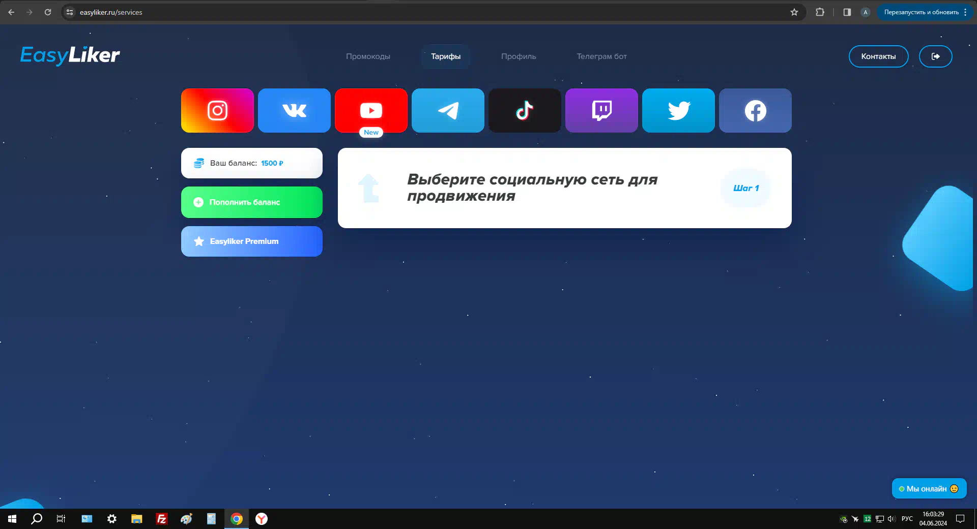Open the Chrome three-dot menu
This screenshot has width=977, height=529.
(x=965, y=12)
